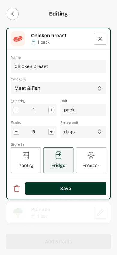Decrease quantity with the minus button
The image size is (117, 255).
tap(16, 110)
